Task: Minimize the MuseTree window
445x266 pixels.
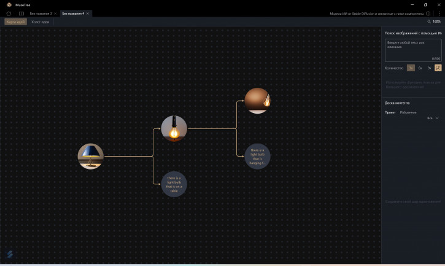Action: 412,5
